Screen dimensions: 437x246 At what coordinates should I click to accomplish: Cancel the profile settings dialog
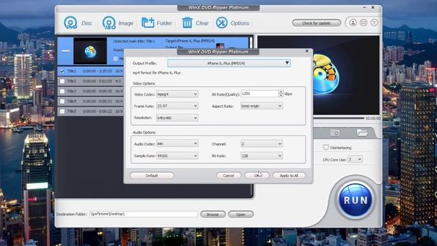point(229,176)
